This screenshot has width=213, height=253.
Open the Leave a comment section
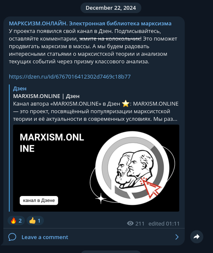click(x=94, y=237)
